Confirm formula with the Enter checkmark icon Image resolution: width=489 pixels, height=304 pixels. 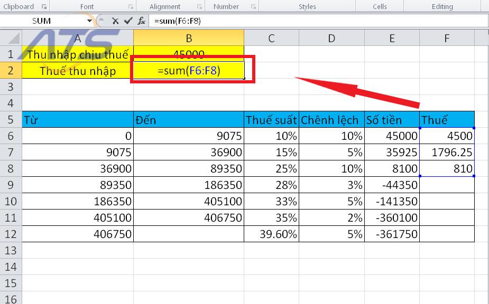click(x=128, y=21)
